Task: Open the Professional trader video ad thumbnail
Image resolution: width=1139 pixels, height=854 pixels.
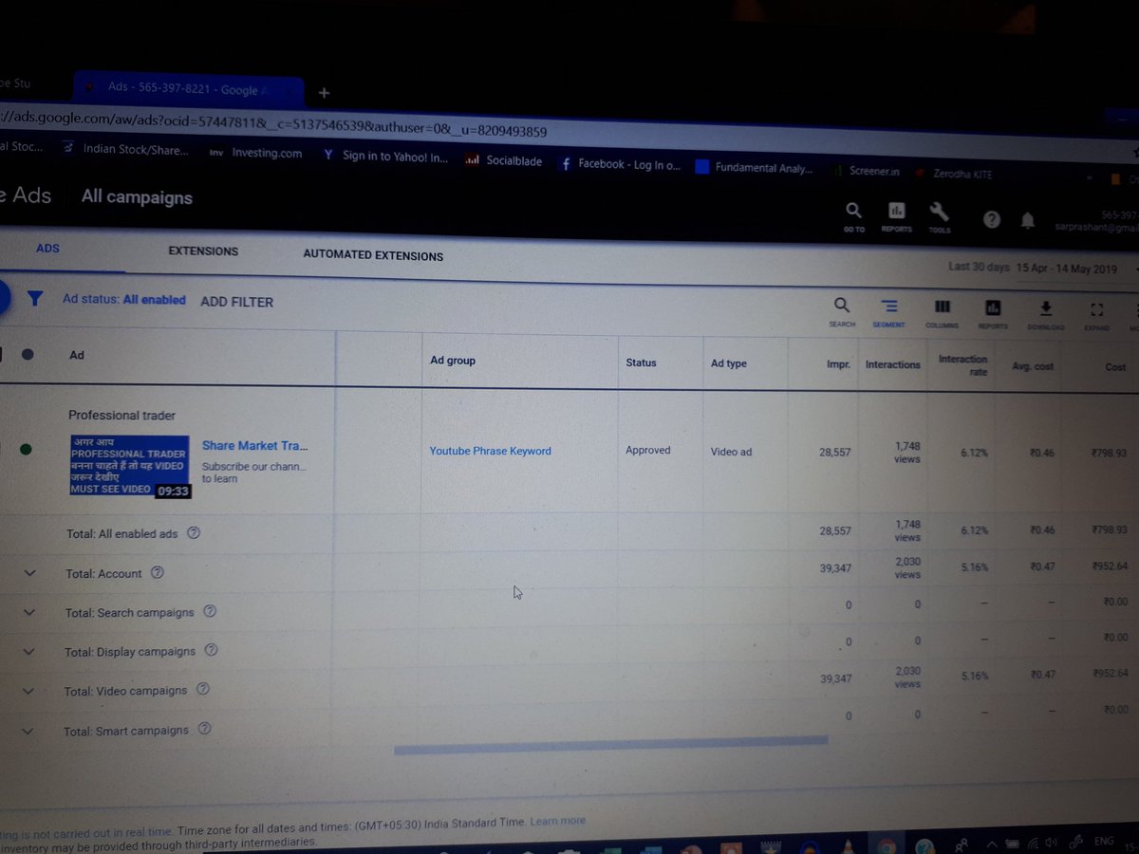Action: point(131,466)
